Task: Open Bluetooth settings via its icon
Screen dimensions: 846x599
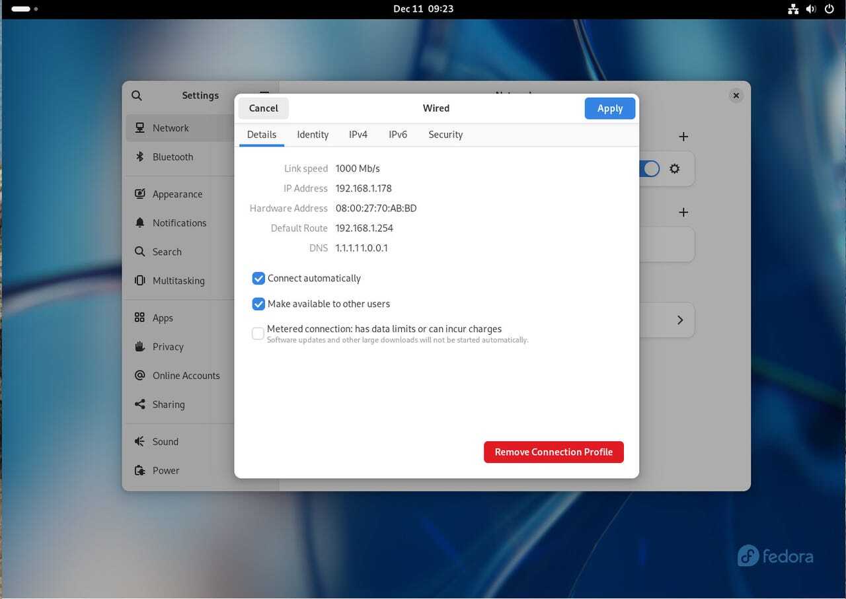Action: tap(139, 157)
